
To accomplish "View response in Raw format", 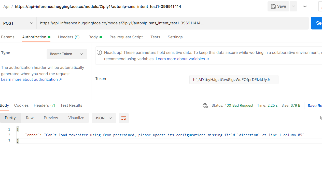I will pos(30,118).
